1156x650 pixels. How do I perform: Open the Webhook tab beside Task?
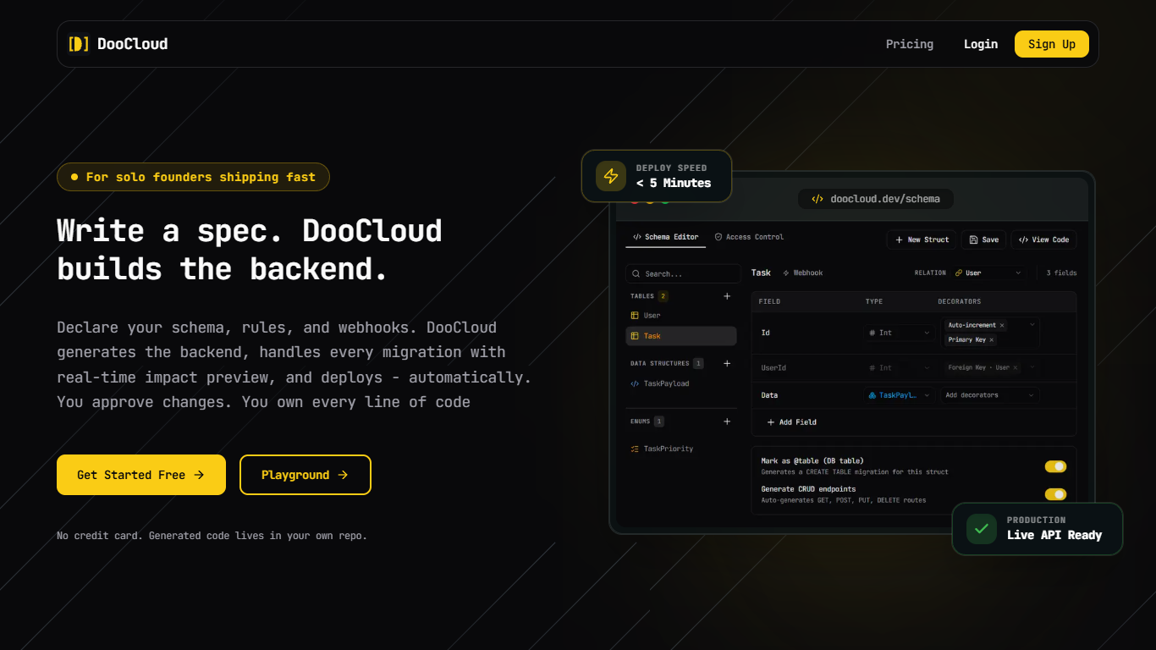pos(802,273)
